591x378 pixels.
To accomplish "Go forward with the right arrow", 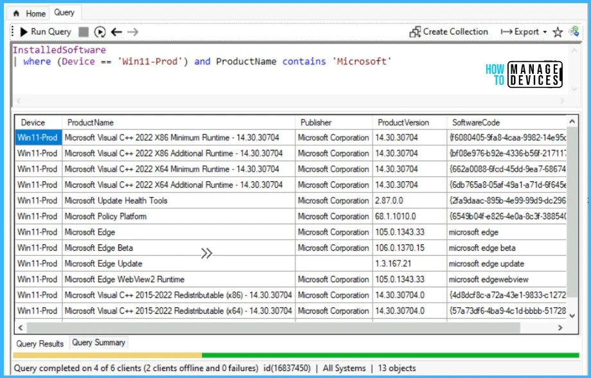I will pos(133,32).
